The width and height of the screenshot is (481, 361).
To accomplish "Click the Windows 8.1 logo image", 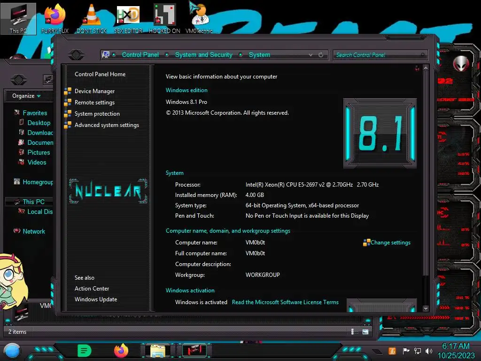I will [x=380, y=133].
